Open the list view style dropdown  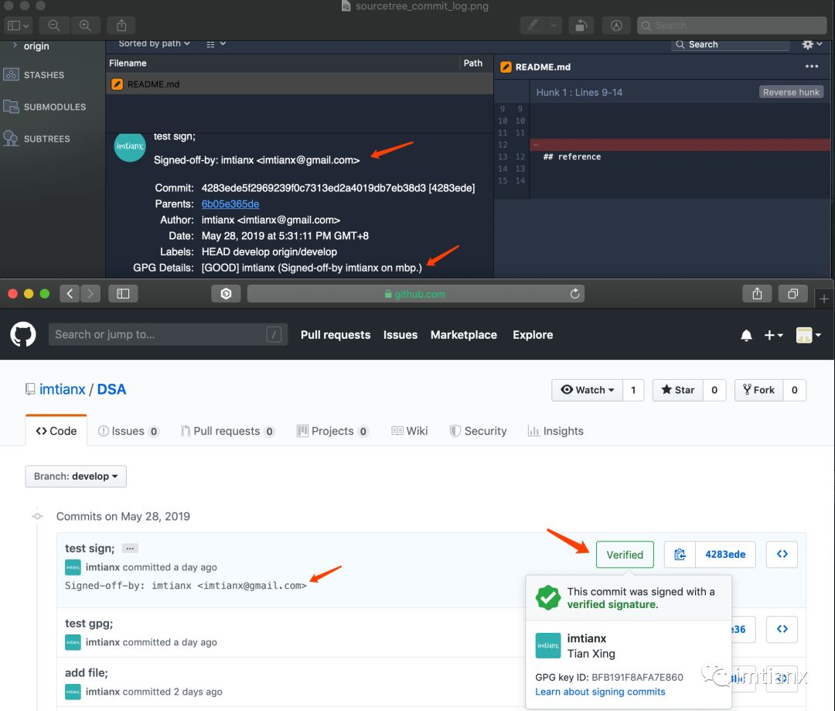coord(216,43)
